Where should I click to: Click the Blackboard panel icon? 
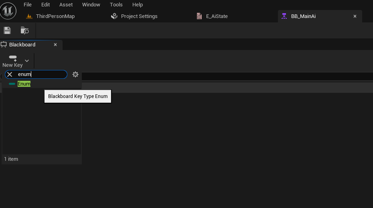pyautogui.click(x=4, y=44)
